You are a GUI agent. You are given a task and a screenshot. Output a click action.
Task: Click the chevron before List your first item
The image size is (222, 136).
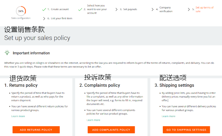(x=44, y=18)
